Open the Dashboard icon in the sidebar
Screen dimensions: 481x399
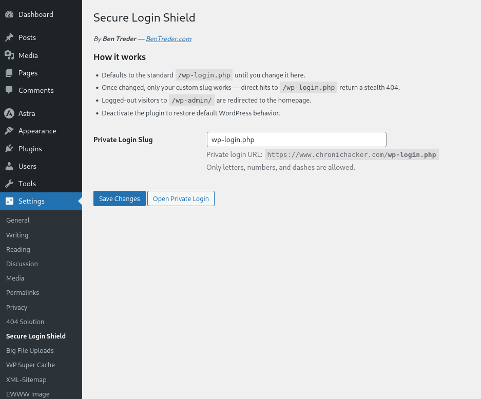(x=9, y=14)
